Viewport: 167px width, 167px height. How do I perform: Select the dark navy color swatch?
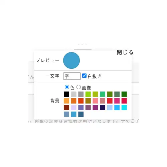coord(103,108)
